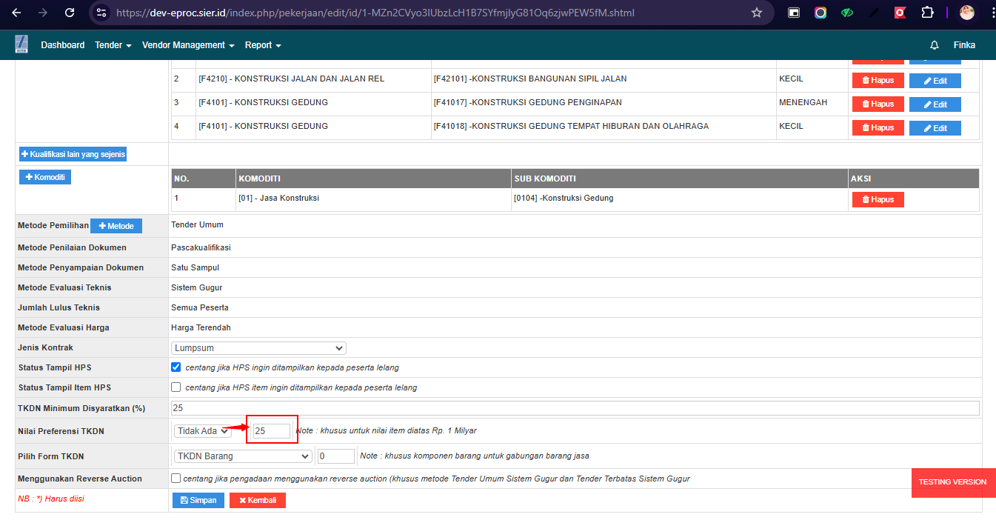The width and height of the screenshot is (996, 520).
Task: Click the SIER logo in navbar
Action: [x=21, y=44]
